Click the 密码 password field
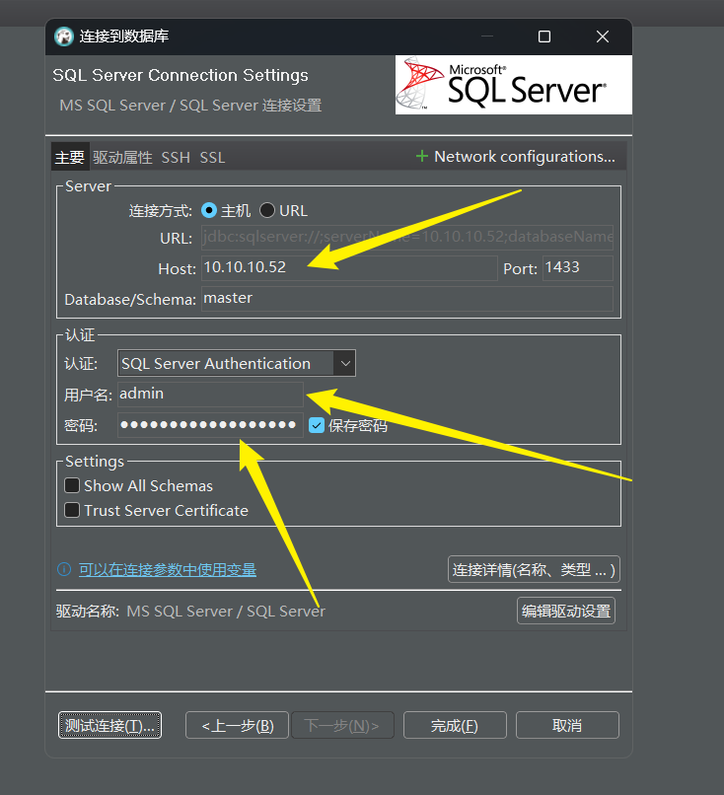 tap(210, 425)
